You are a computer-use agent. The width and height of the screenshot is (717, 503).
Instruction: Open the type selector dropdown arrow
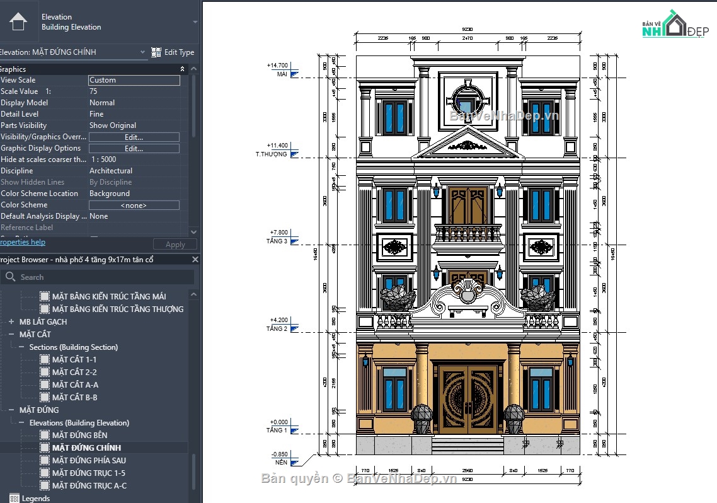[x=195, y=22]
